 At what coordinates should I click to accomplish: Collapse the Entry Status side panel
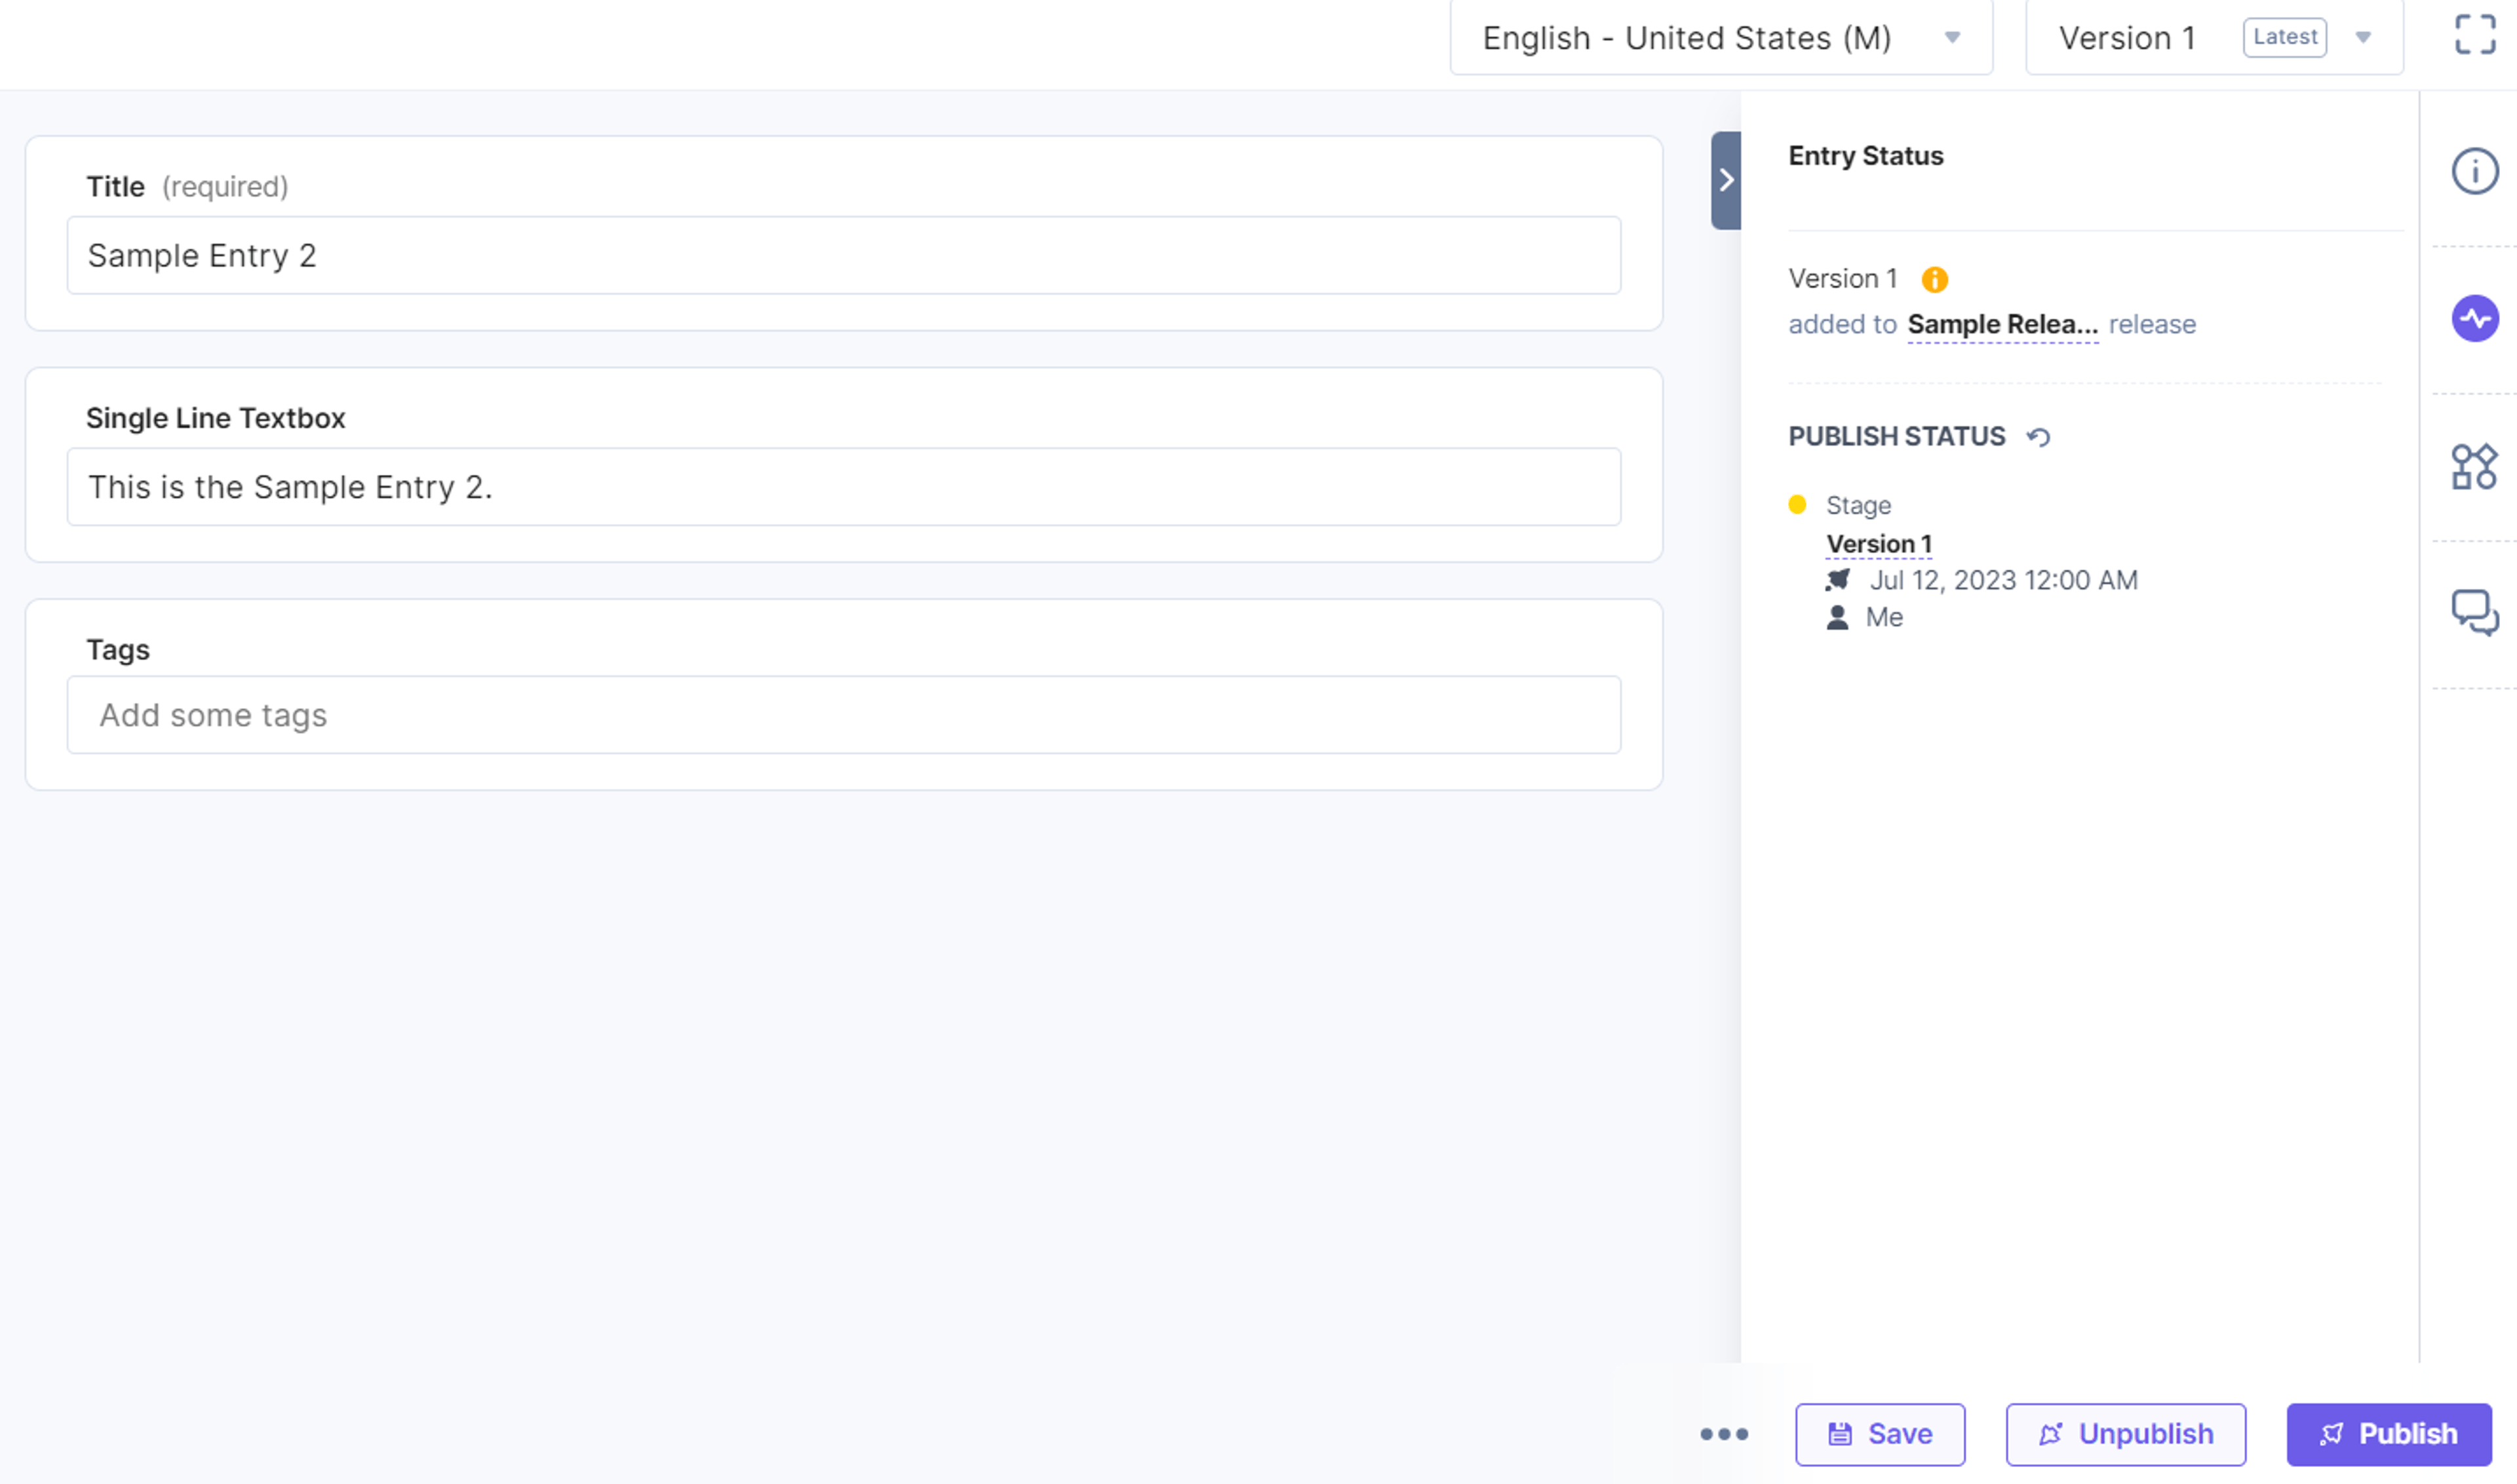[x=1726, y=180]
